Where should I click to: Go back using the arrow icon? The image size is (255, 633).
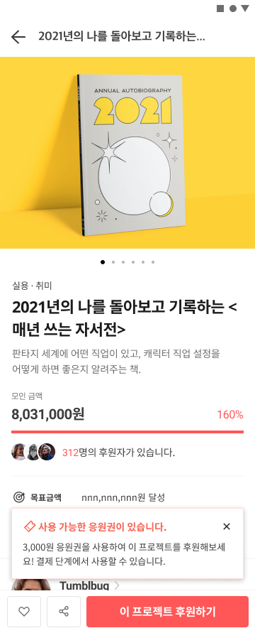(x=18, y=37)
